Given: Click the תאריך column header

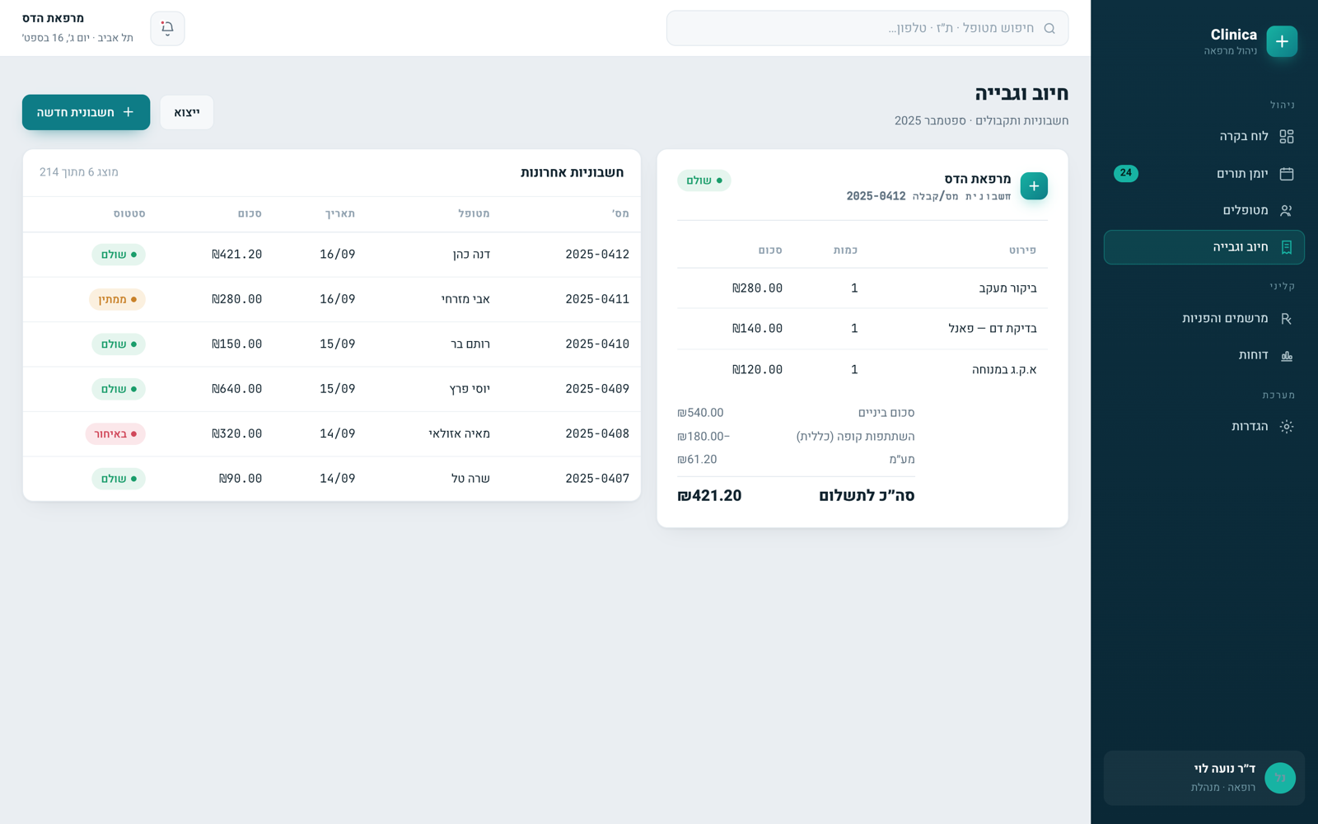Looking at the screenshot, I should [339, 213].
